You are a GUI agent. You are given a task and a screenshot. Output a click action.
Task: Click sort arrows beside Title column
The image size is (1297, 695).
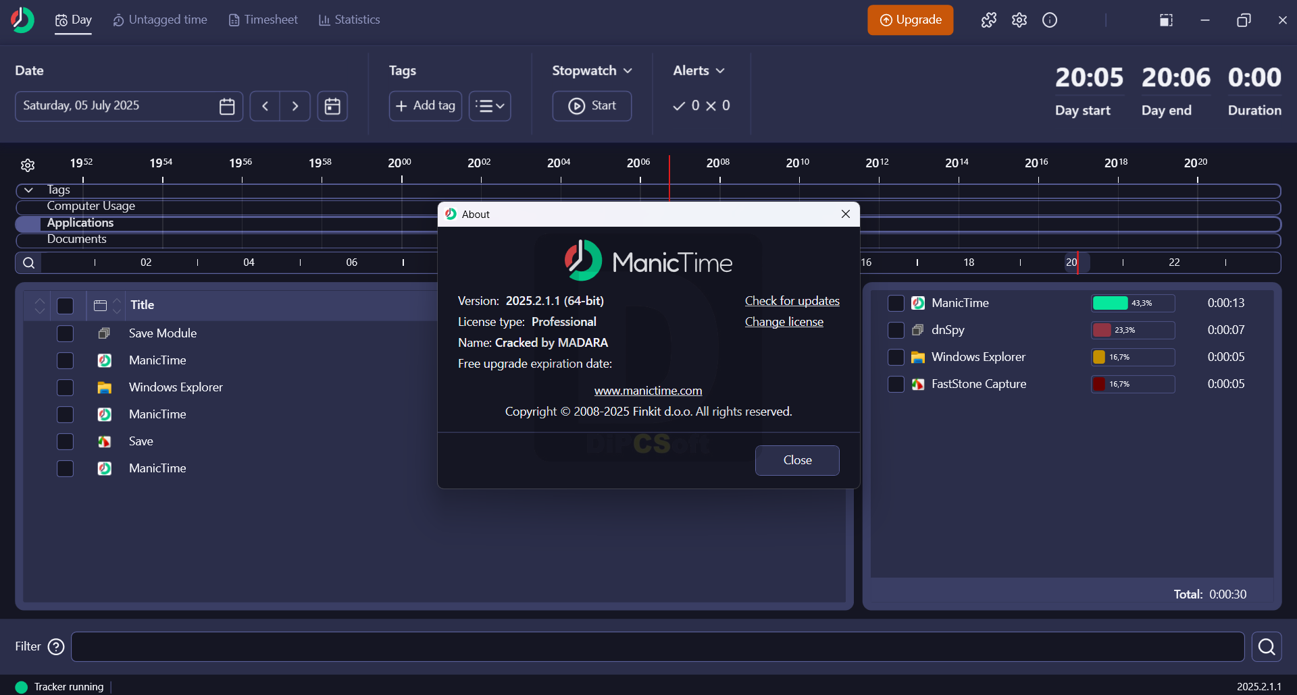click(117, 306)
